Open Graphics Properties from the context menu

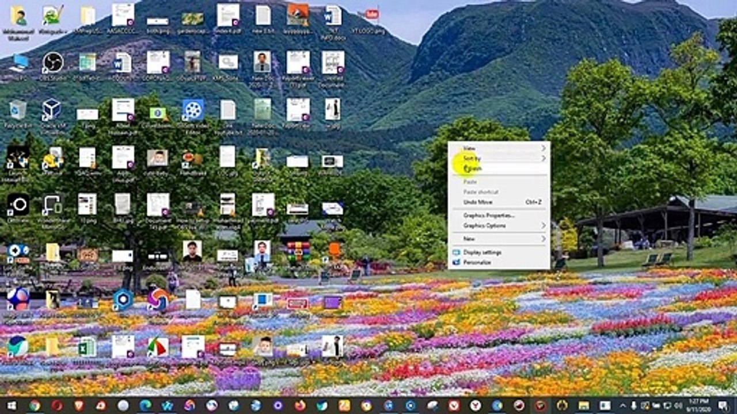(x=499, y=216)
